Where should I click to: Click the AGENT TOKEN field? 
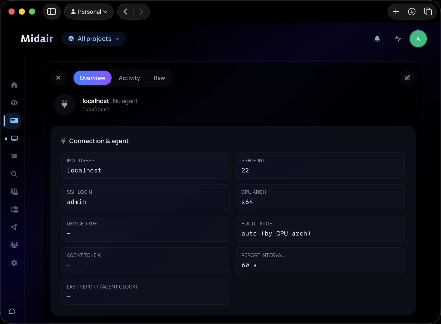click(x=146, y=260)
